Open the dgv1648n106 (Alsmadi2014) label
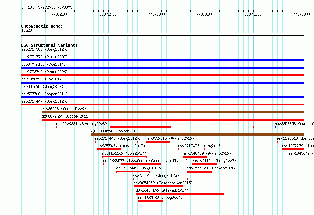This screenshot has width=314, height=215. 162,190
